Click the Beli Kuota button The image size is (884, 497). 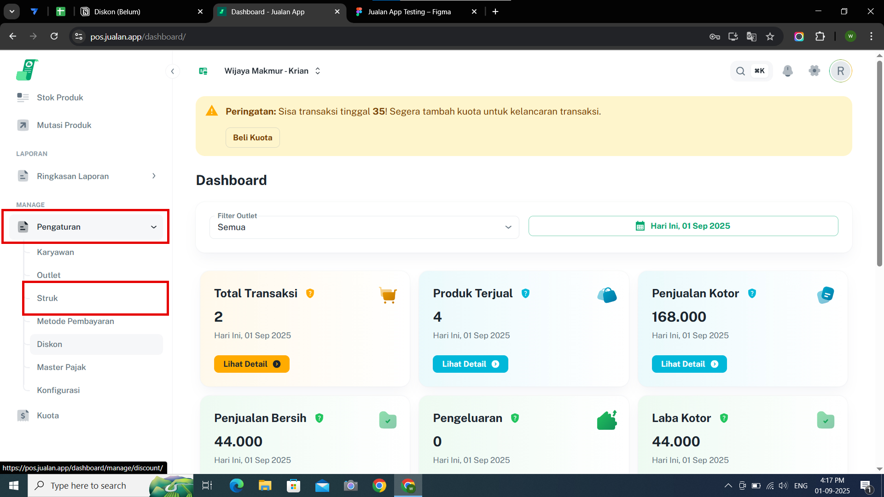tap(252, 138)
